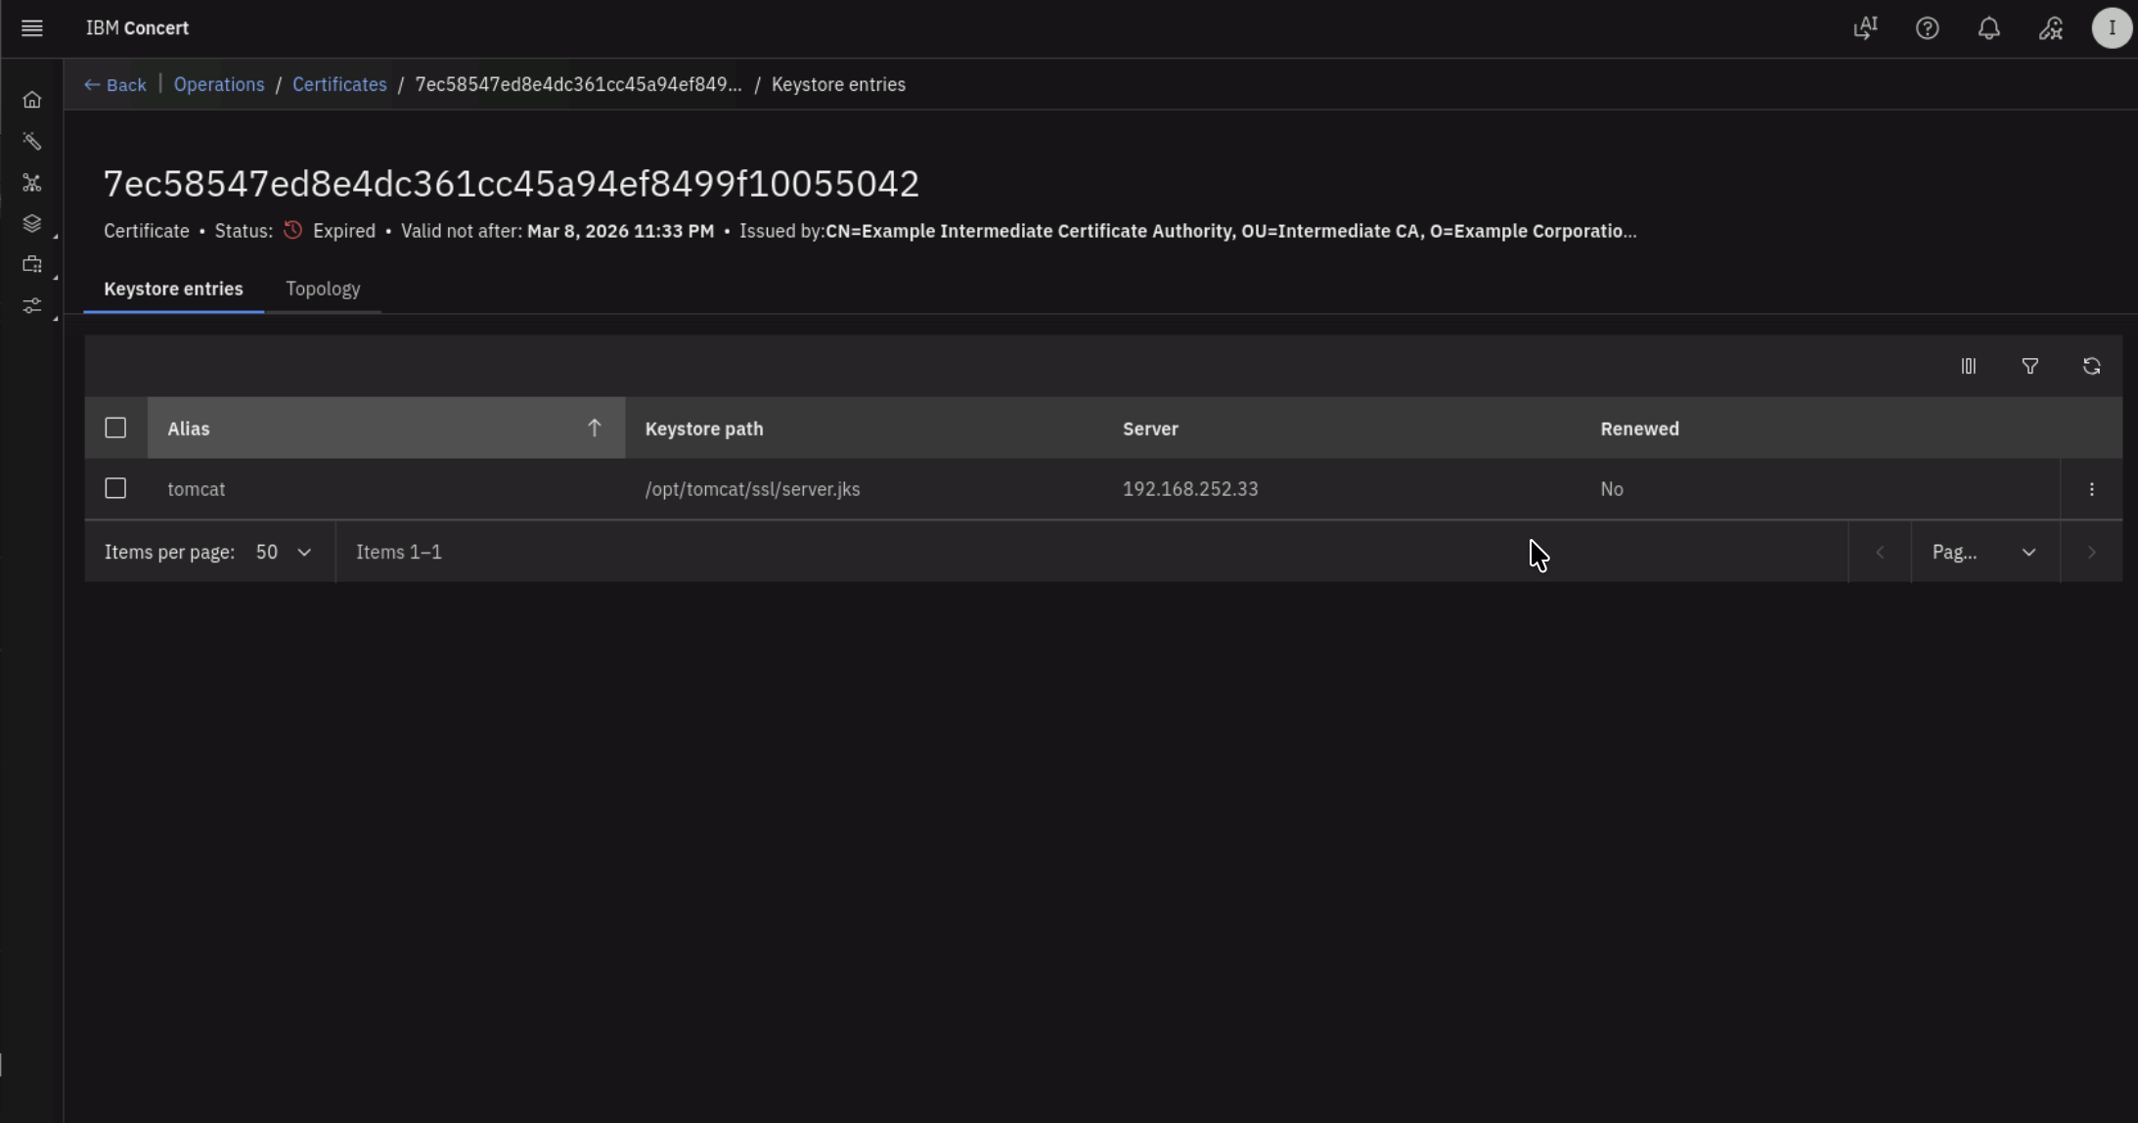Switch to the Topology tab

pos(323,289)
